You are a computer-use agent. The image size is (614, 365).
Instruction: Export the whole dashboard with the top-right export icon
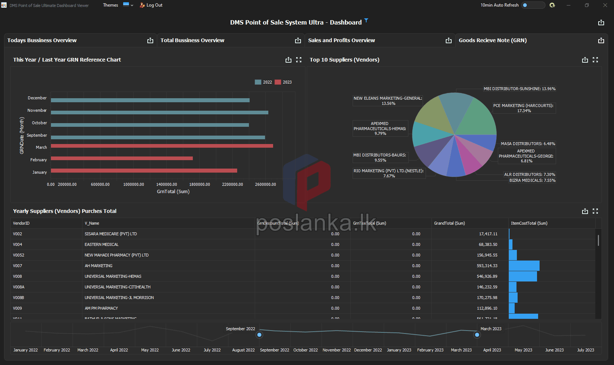(601, 23)
